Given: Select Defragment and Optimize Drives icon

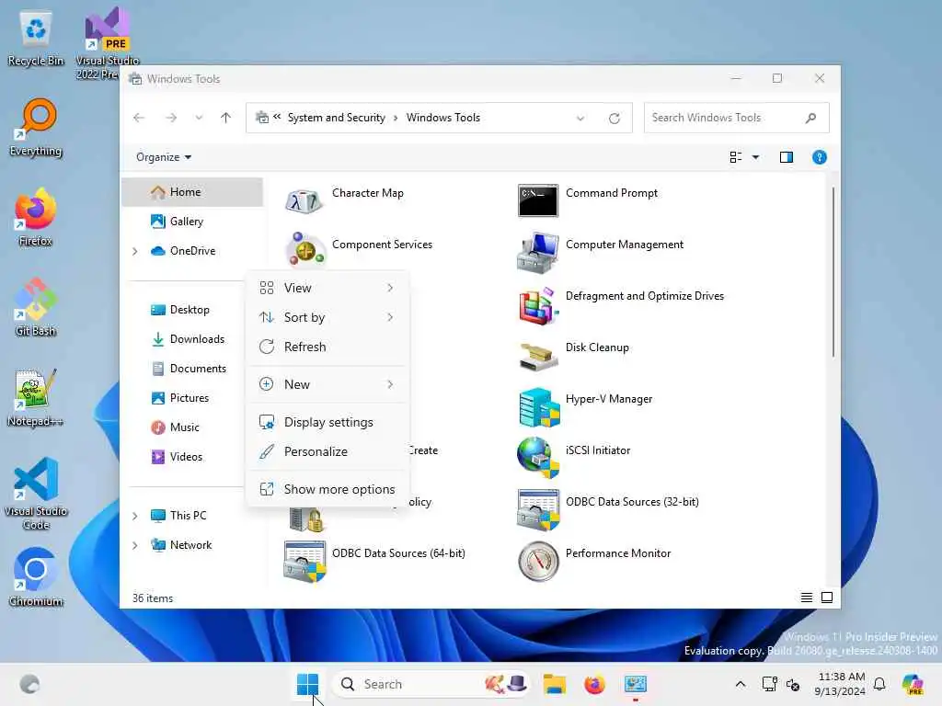Looking at the screenshot, I should [x=538, y=305].
